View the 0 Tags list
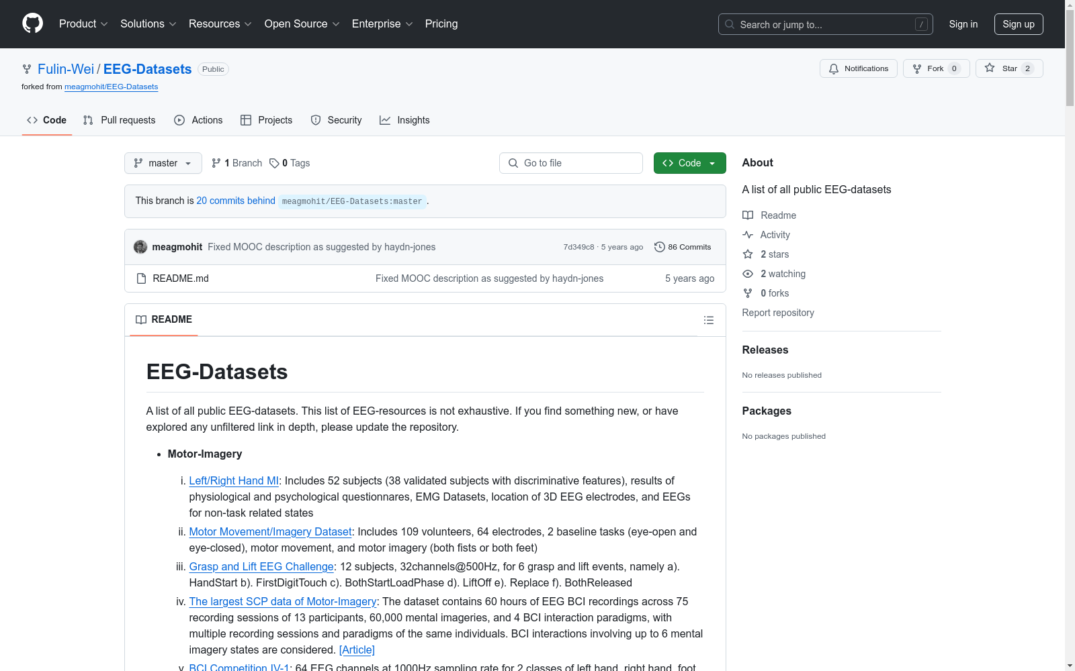This screenshot has width=1075, height=671. pos(290,163)
